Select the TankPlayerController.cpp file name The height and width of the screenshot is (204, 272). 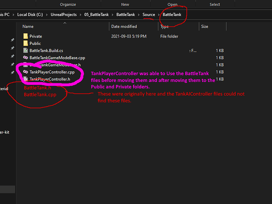(x=52, y=72)
